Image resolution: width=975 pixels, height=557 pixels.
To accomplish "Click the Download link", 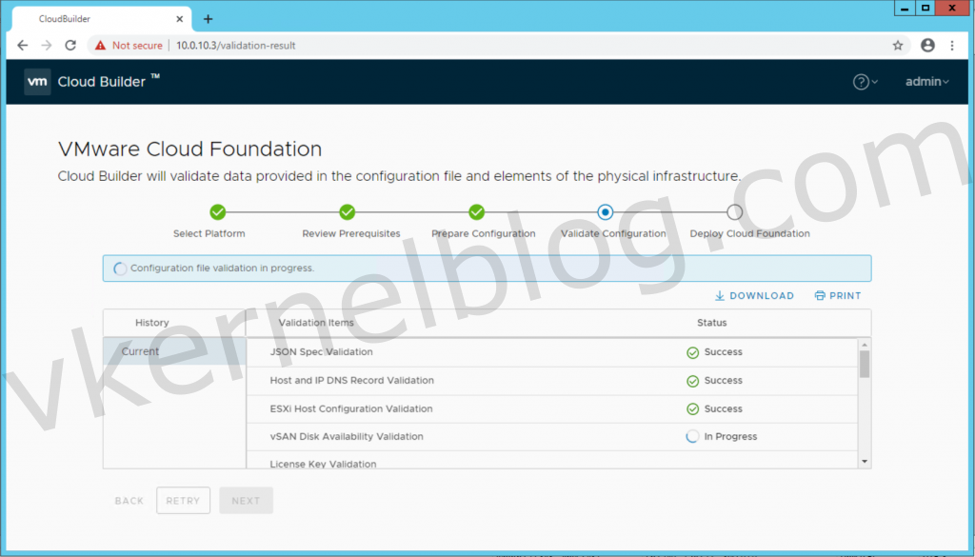I will pos(754,296).
